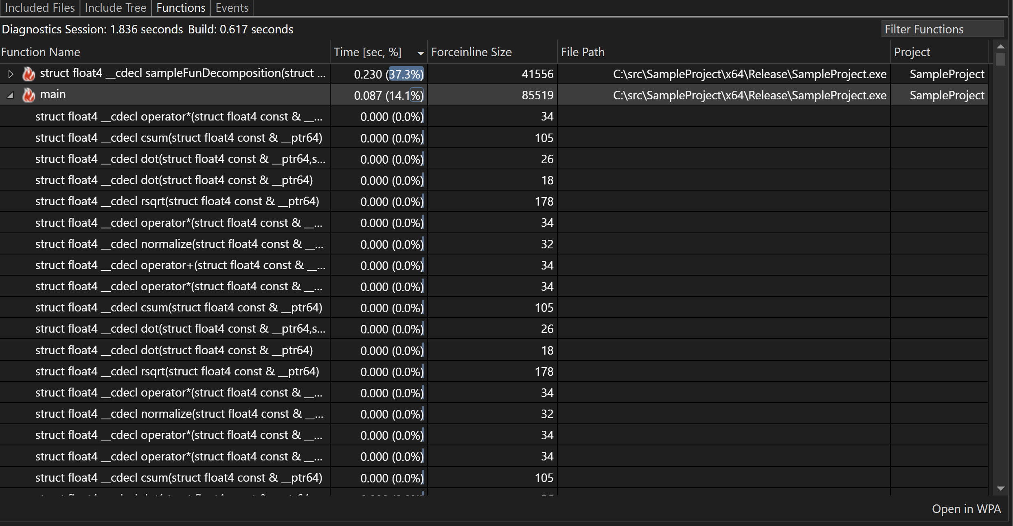Click the Functions tab
This screenshot has height=526, width=1013.
pyautogui.click(x=181, y=8)
